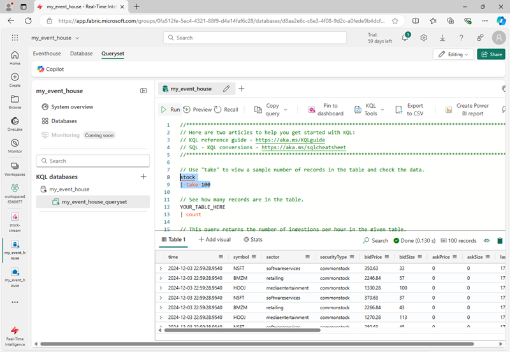Open the Monitor icon in left navigation

click(x=15, y=146)
